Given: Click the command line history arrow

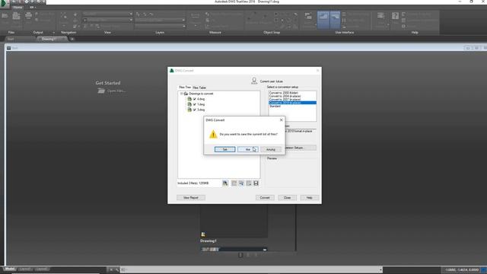Looking at the screenshot, I should tap(380, 269).
